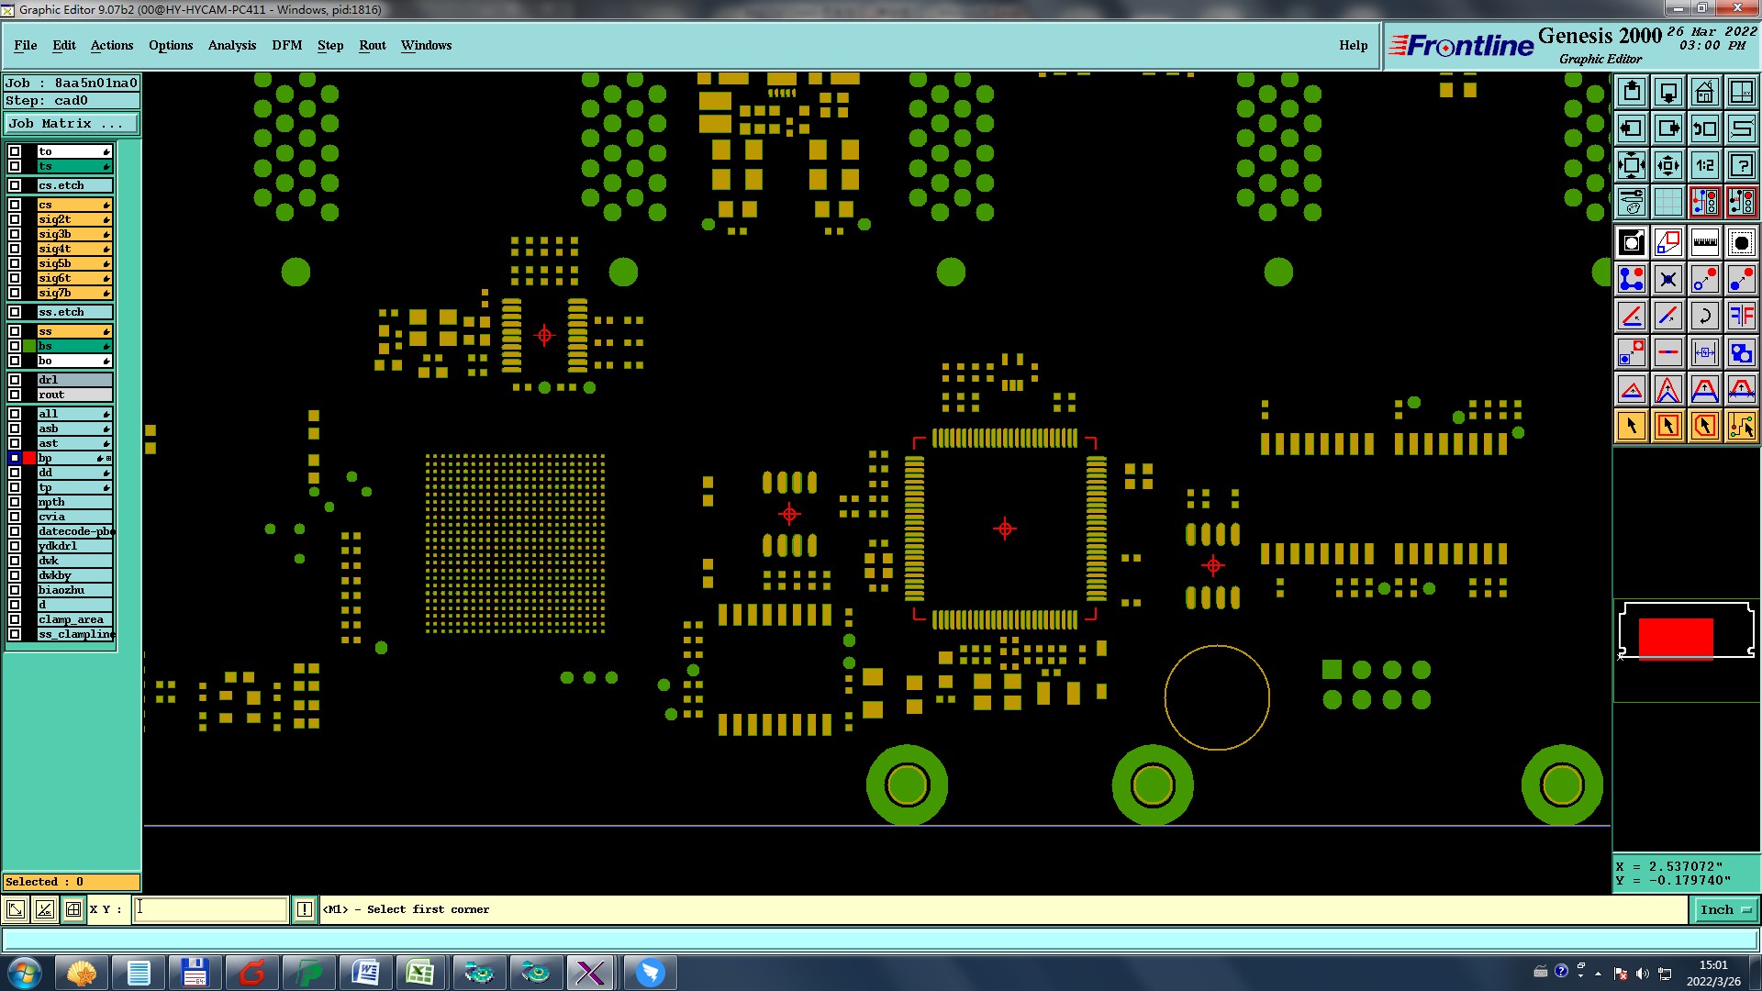Click the 1:2 zoom scale icon
This screenshot has height=991, width=1762.
point(1704,165)
